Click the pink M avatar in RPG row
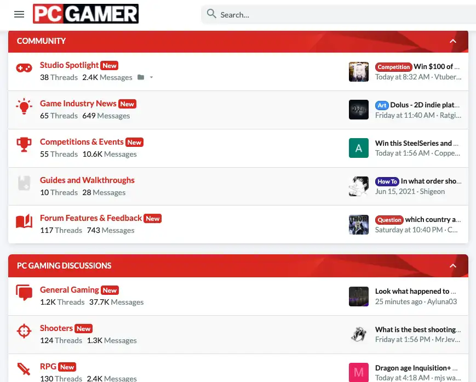The height and width of the screenshot is (382, 476). pos(359,372)
